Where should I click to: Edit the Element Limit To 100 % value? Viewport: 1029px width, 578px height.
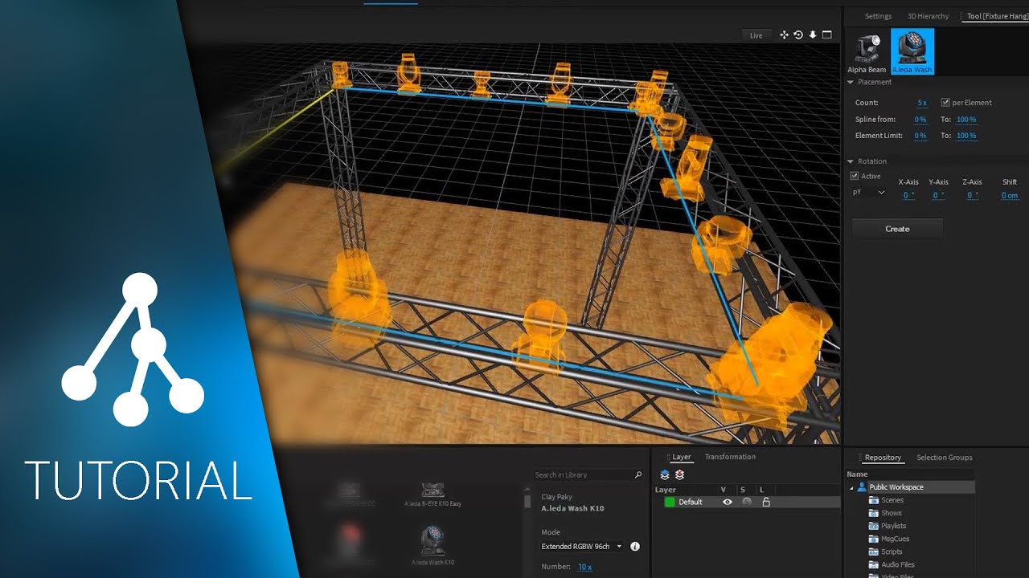click(x=966, y=136)
